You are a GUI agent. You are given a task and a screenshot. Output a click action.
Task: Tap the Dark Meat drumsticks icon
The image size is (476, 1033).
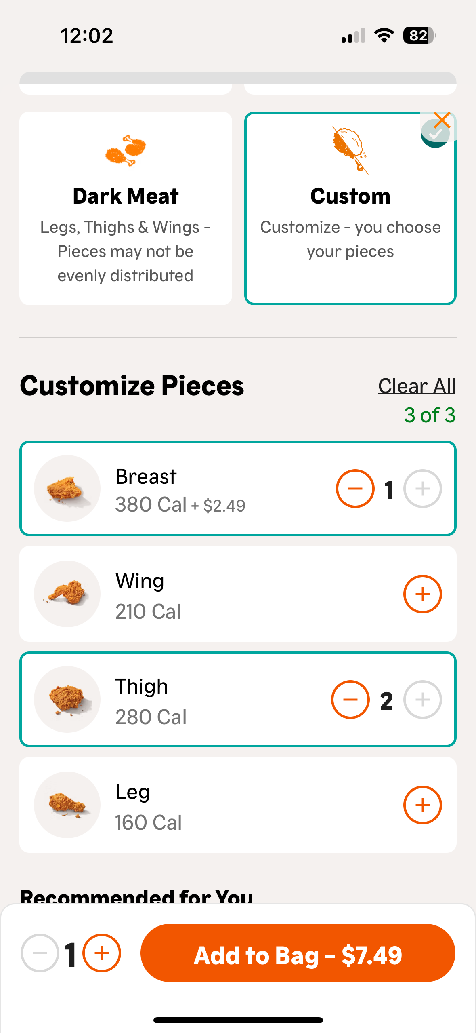(126, 150)
